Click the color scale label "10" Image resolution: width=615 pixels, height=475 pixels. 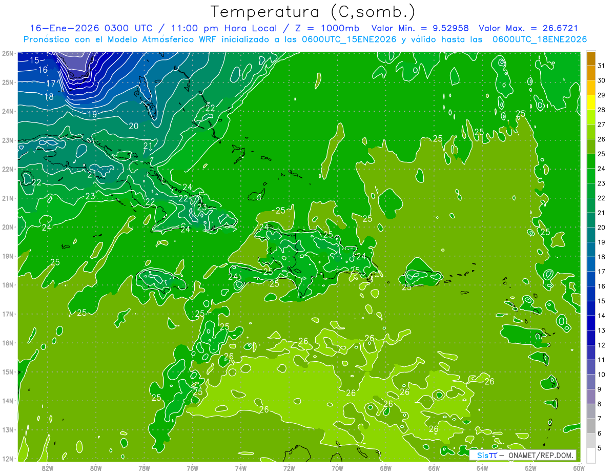(601, 375)
